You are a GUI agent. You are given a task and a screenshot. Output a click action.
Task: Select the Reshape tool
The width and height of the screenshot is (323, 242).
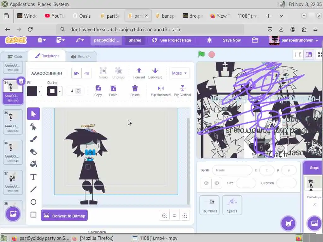[x=33, y=127]
